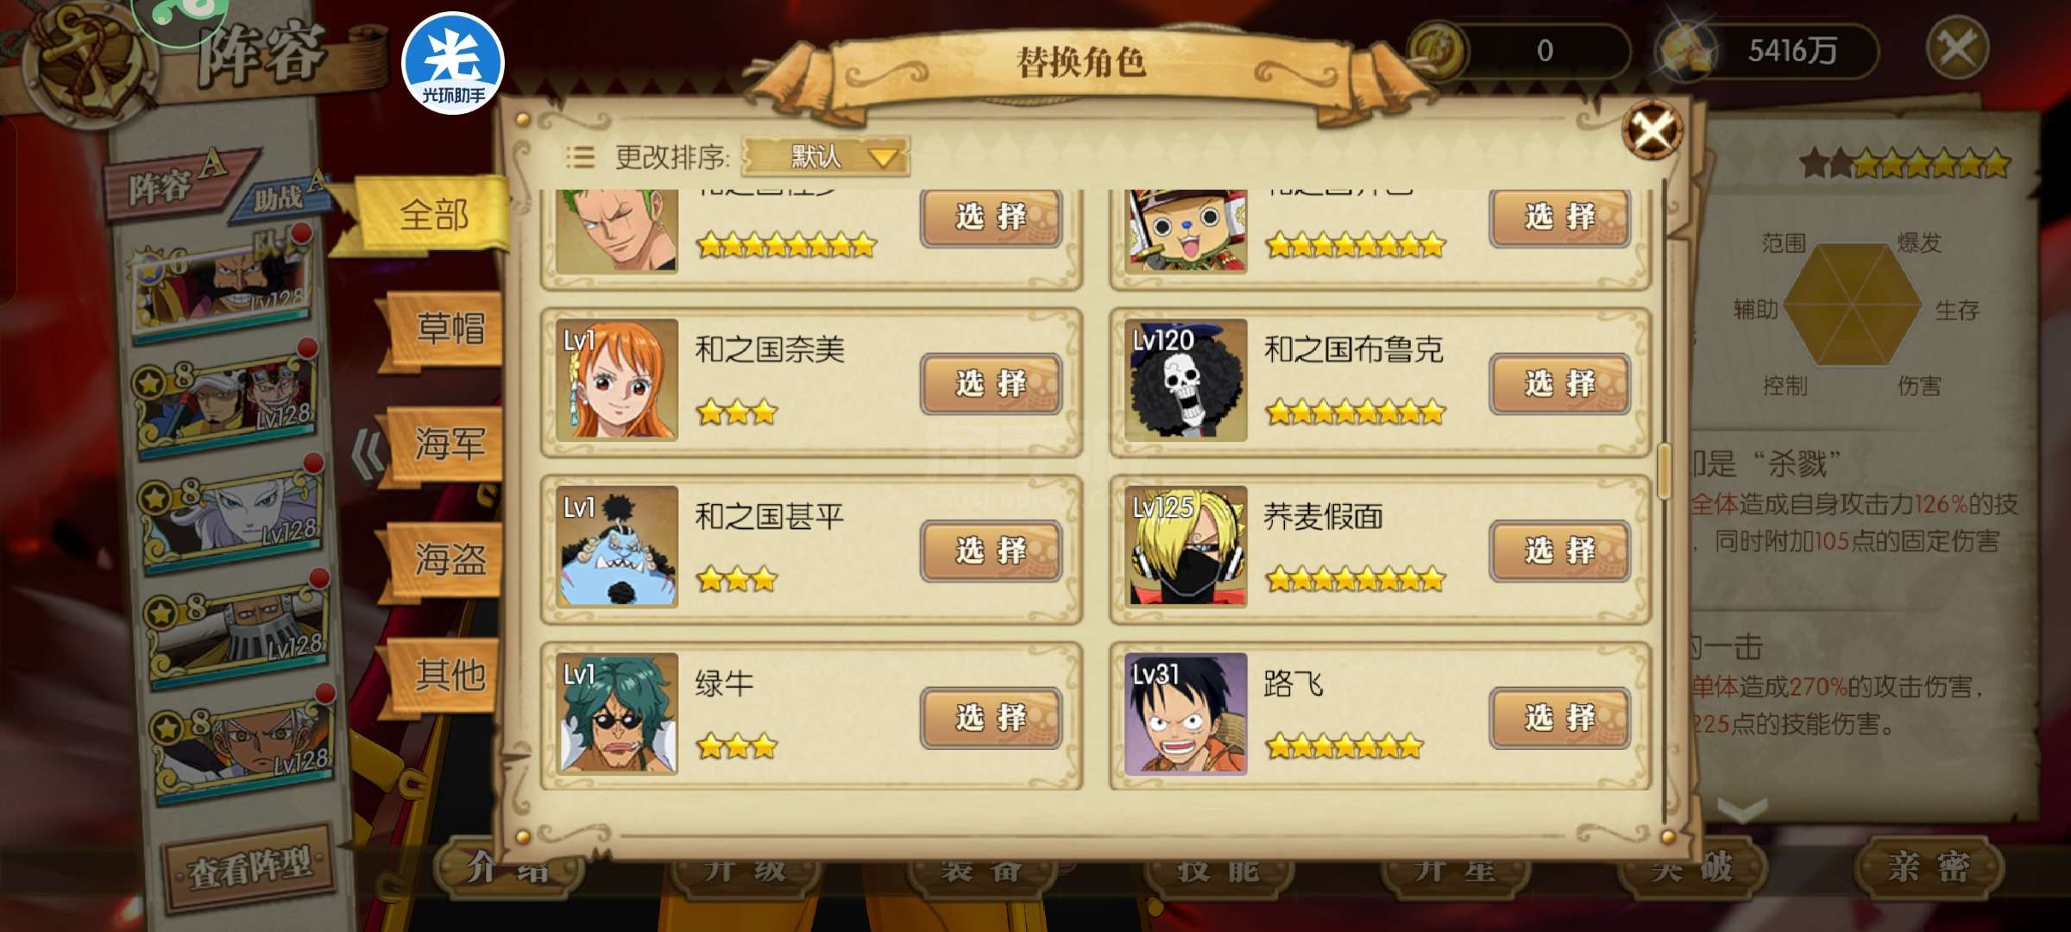Open the 默认 sort order dropdown
Viewport: 2071px width, 932px height.
[826, 157]
